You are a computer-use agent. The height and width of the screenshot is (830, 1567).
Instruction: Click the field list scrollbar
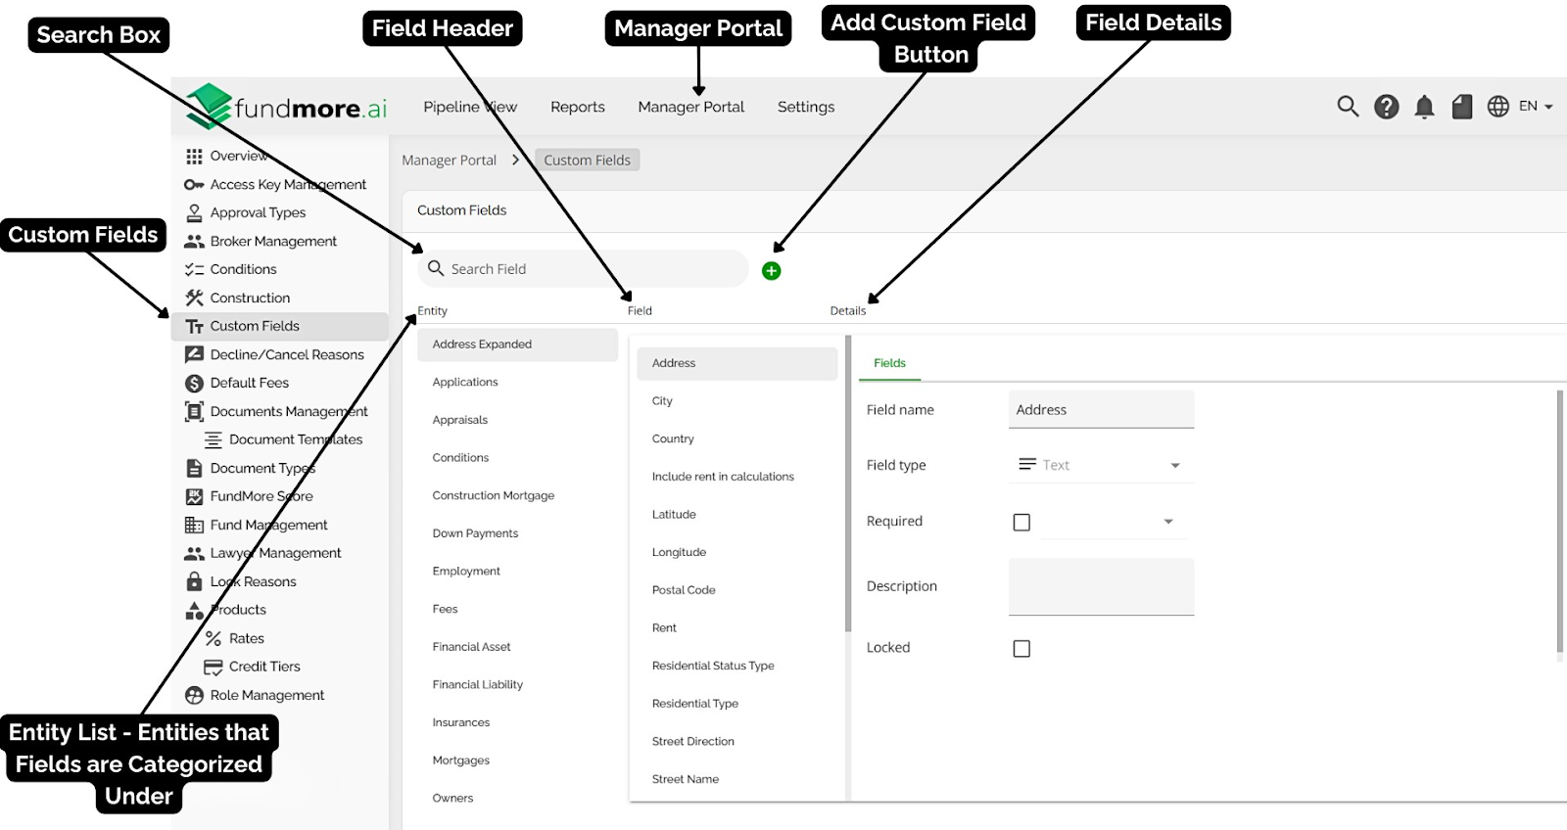click(848, 484)
